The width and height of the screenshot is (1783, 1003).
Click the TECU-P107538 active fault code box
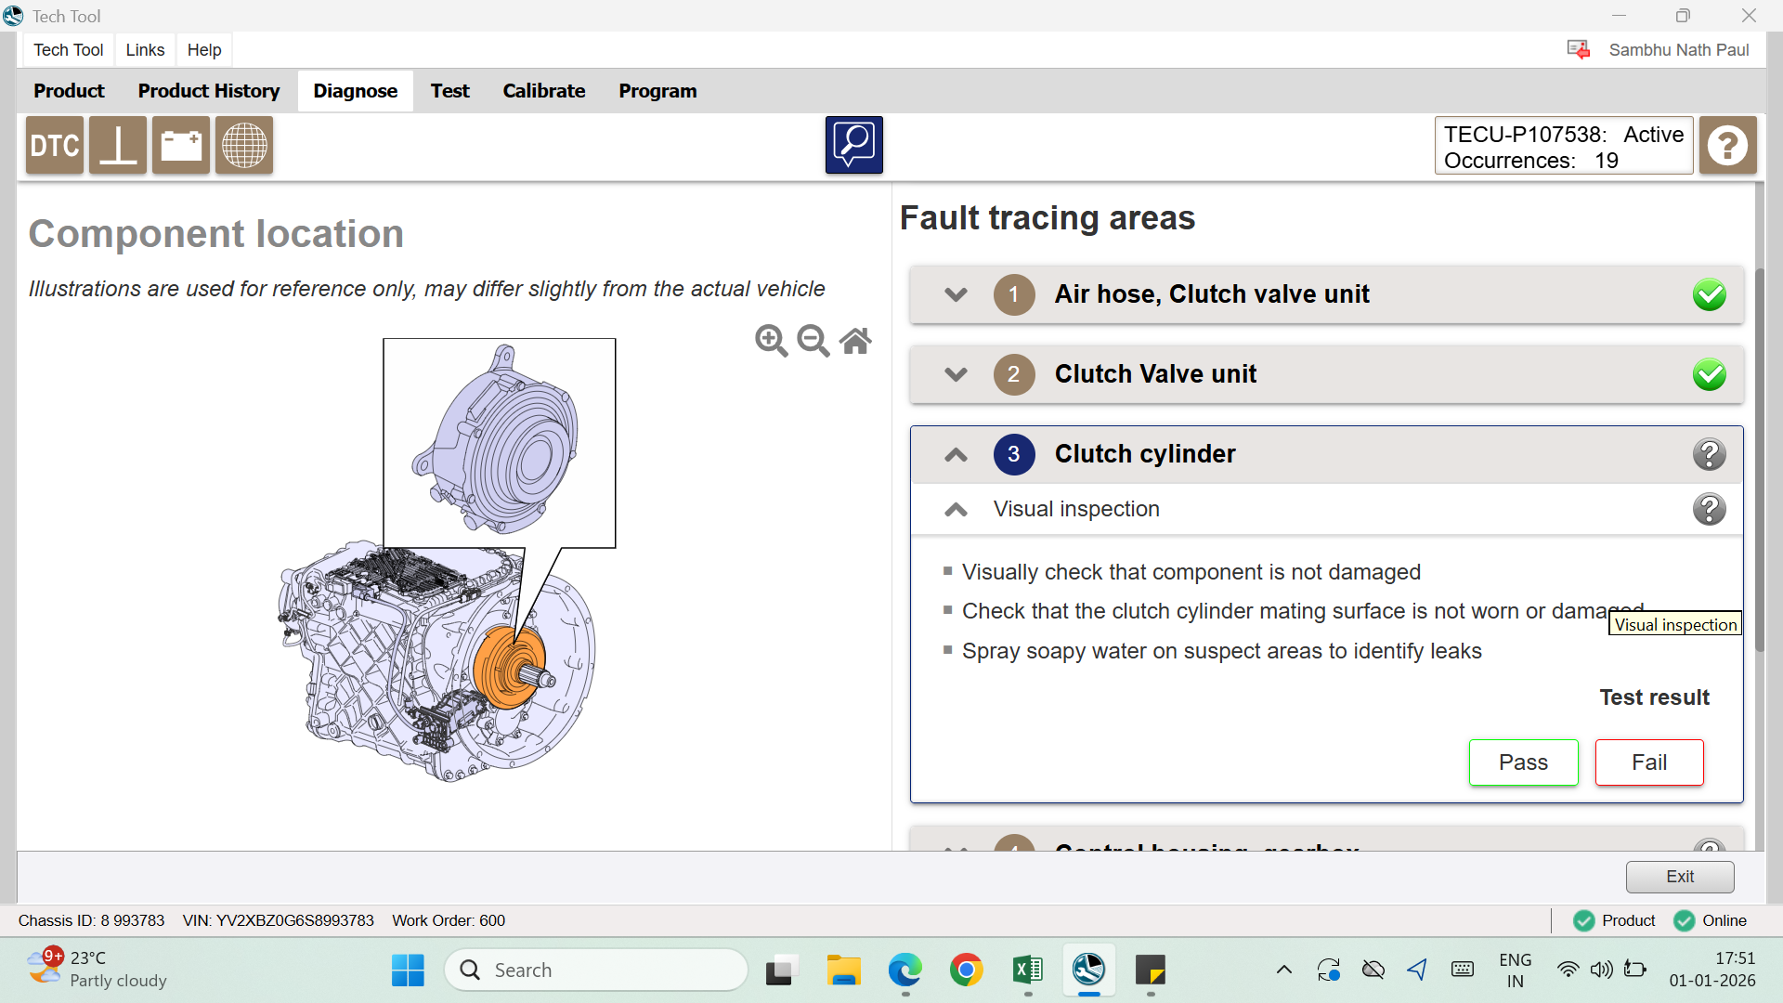(x=1564, y=146)
